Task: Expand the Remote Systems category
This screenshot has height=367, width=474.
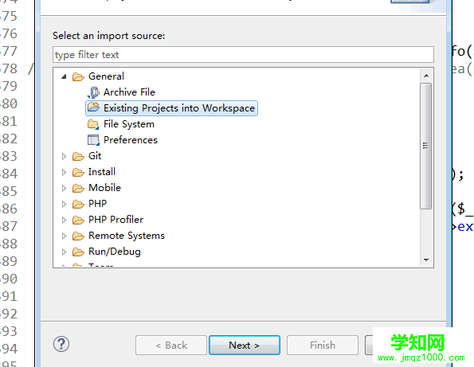Action: (64, 236)
